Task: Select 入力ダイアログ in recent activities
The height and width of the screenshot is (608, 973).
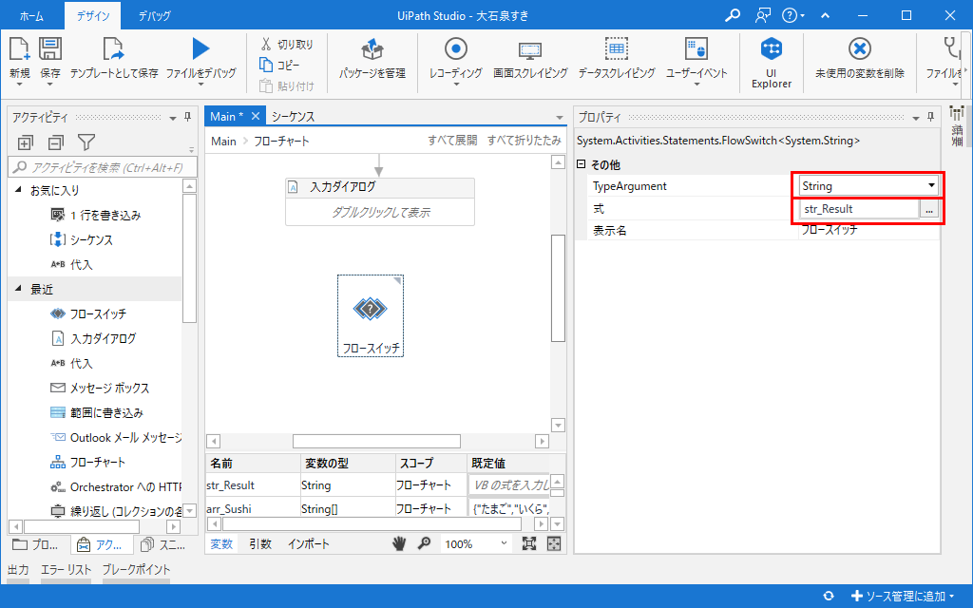Action: point(92,339)
